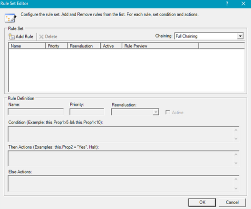Click the Add Rule icon
The height and width of the screenshot is (209, 251).
tap(11, 37)
